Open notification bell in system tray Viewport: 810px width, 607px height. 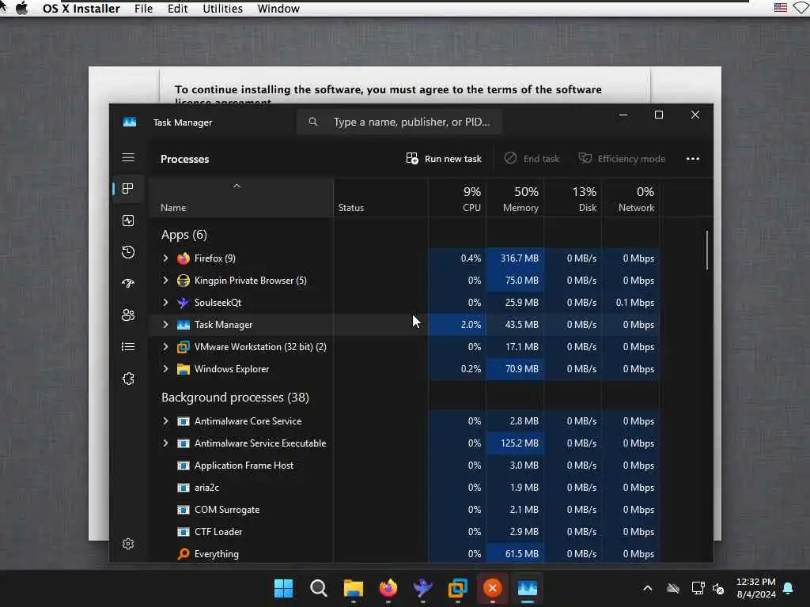(x=789, y=588)
